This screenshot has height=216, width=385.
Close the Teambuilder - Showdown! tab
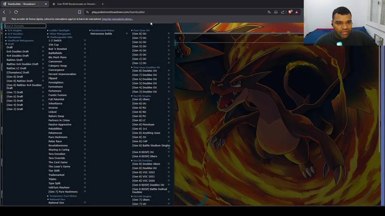(x=46, y=4)
